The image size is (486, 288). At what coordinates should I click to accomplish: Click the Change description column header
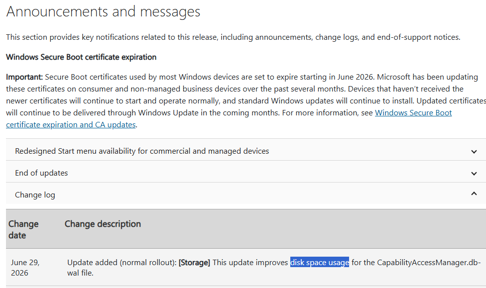103,224
